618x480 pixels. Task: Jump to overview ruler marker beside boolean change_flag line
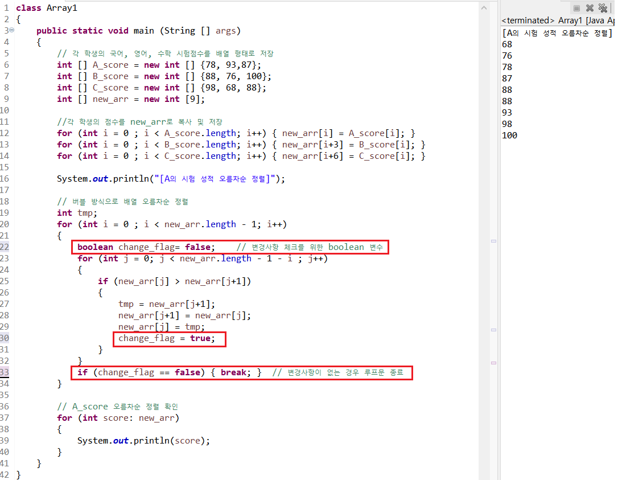[493, 241]
